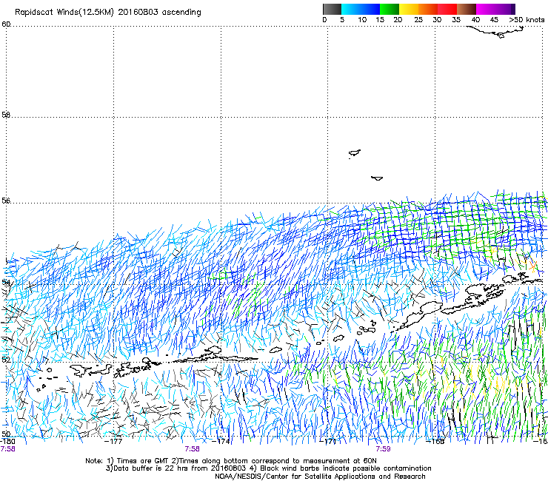
Task: Click the gray 0-5 knots legend segment
Action: (332, 9)
